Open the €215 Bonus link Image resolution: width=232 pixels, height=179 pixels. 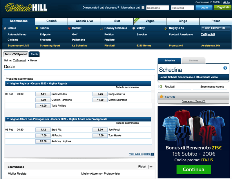[x=144, y=45]
